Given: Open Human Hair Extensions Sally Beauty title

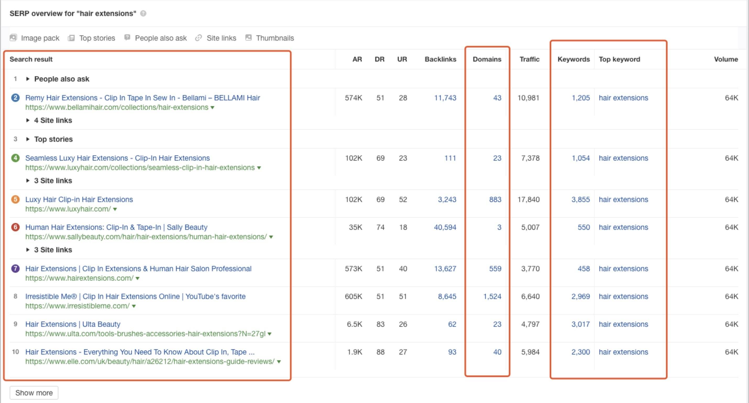Looking at the screenshot, I should (116, 227).
